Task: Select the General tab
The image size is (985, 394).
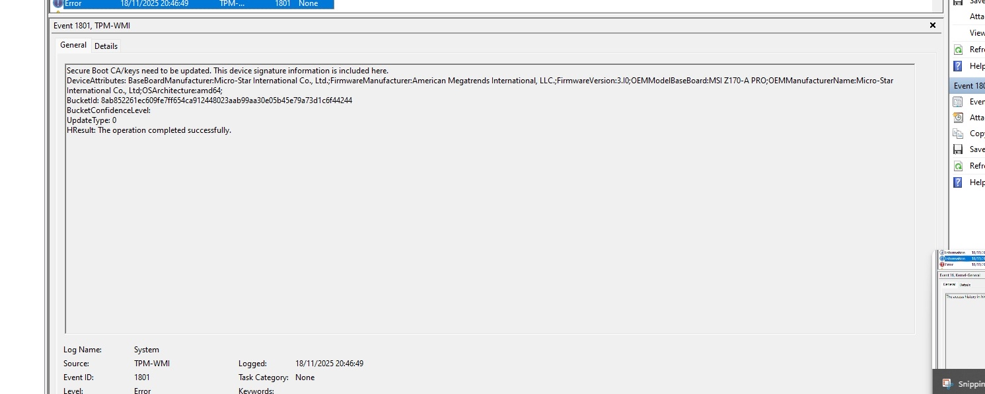Action: [x=73, y=45]
